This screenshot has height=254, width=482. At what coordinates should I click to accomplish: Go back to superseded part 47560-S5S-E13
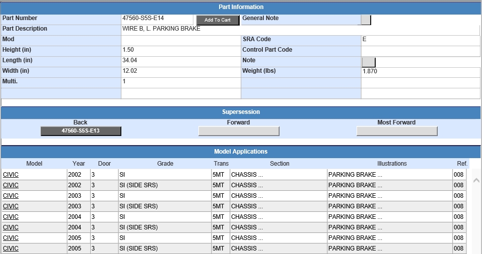click(81, 131)
